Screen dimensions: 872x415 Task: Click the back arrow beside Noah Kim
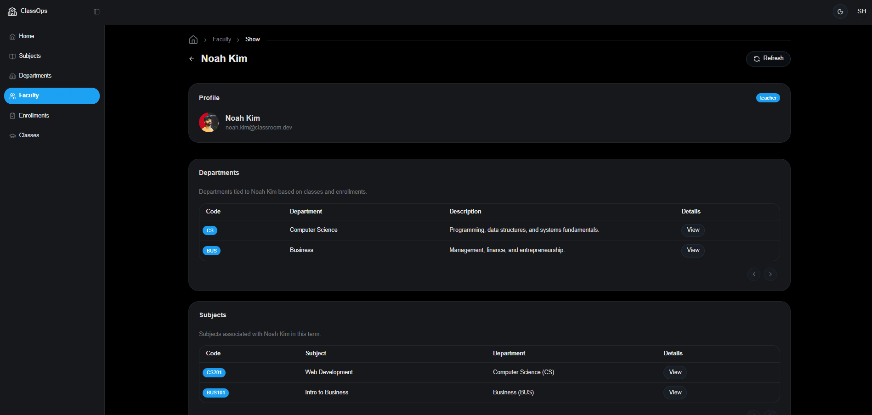pos(192,59)
